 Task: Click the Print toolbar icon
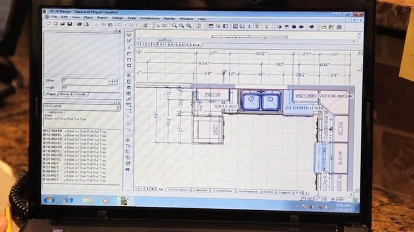[x=79, y=24]
